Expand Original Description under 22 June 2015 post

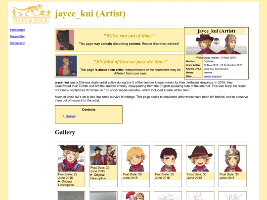(66, 183)
